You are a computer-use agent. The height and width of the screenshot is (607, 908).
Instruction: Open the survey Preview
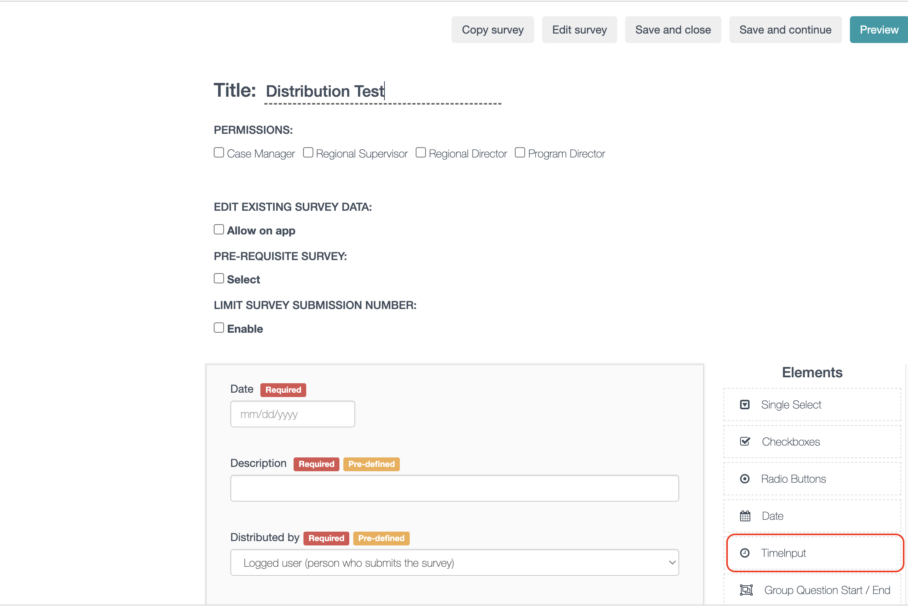pyautogui.click(x=879, y=30)
